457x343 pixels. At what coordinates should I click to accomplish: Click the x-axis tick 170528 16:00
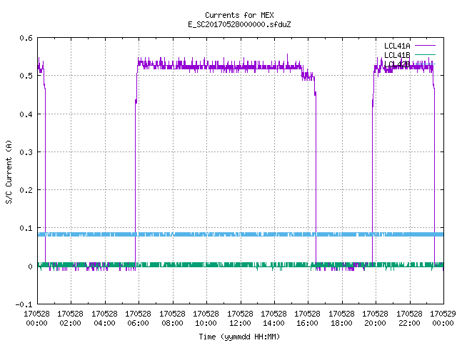click(x=308, y=319)
